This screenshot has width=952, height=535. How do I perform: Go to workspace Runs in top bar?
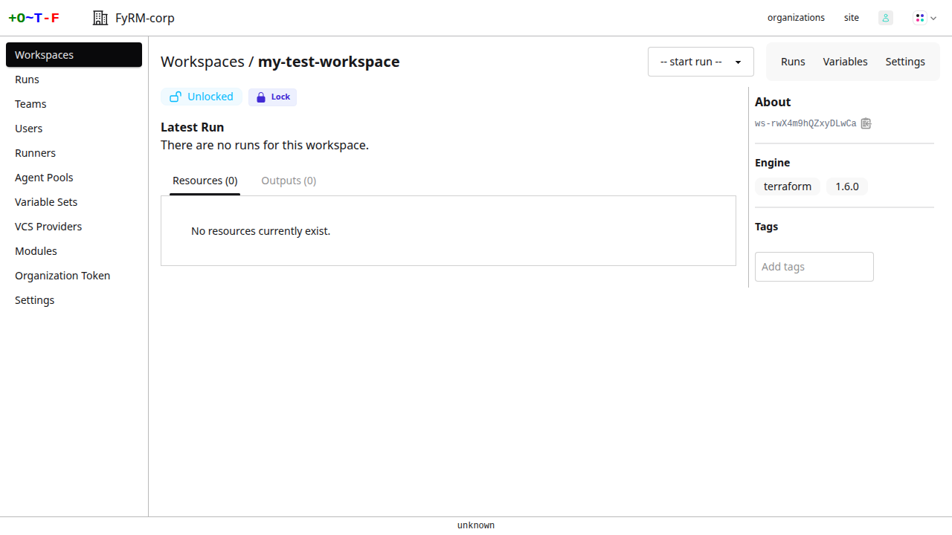click(793, 62)
